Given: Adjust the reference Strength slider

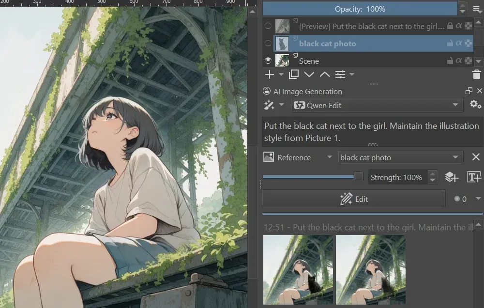Looking at the screenshot, I should pos(357,176).
